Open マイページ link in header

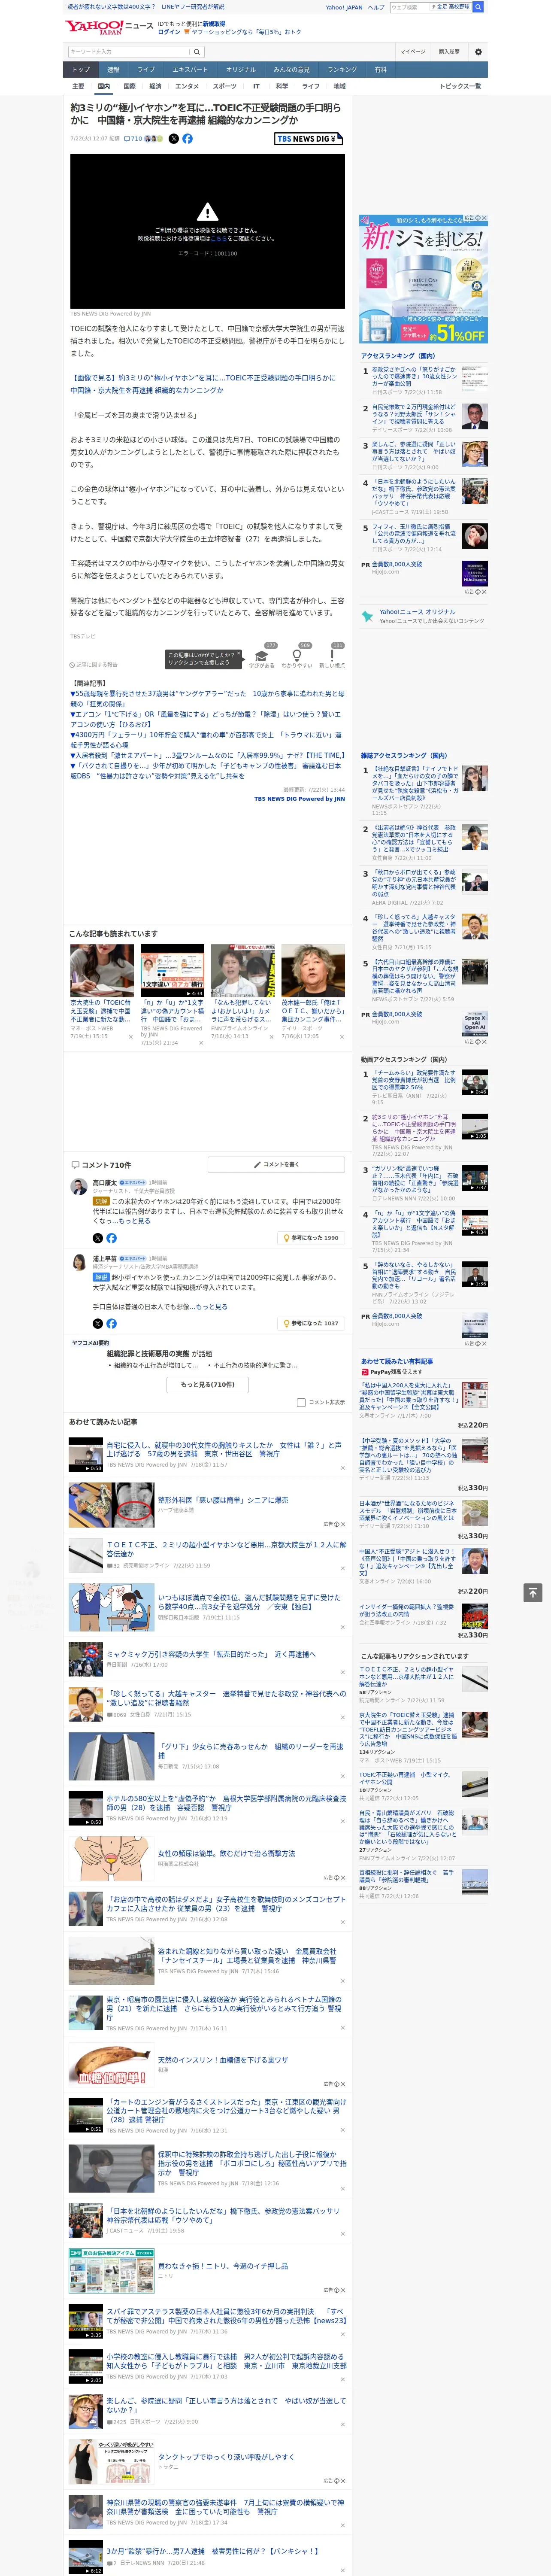412,51
